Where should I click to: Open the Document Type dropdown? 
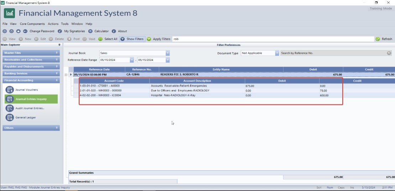277,53
